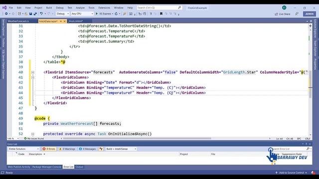Click the Live Share icon

coord(276,14)
